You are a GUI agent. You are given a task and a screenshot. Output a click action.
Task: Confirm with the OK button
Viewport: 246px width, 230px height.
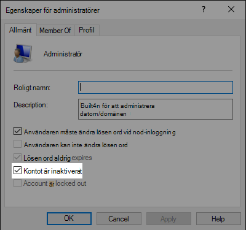[x=69, y=218]
